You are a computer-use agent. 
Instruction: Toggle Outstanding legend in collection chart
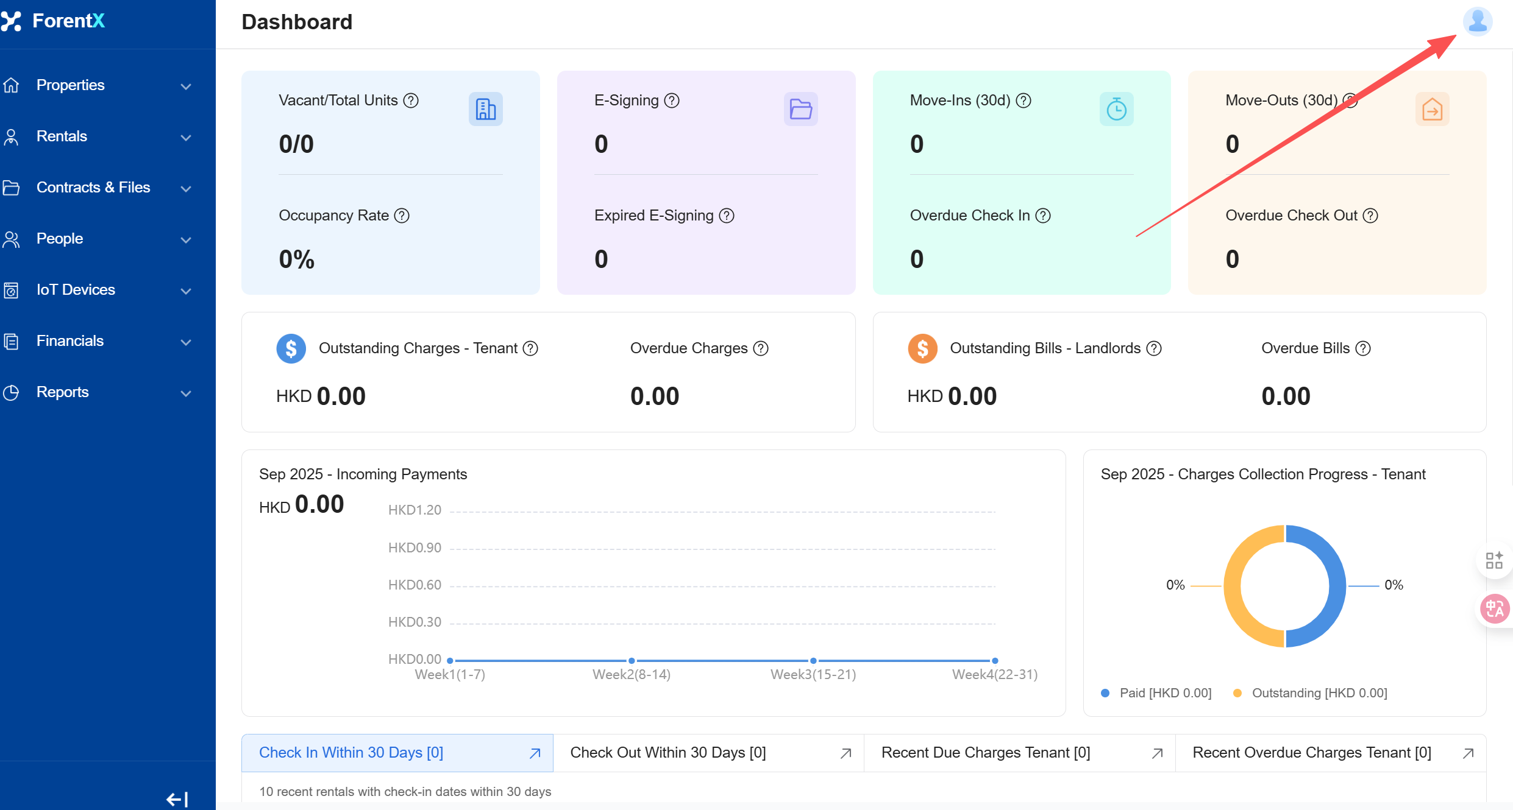[x=1310, y=693]
